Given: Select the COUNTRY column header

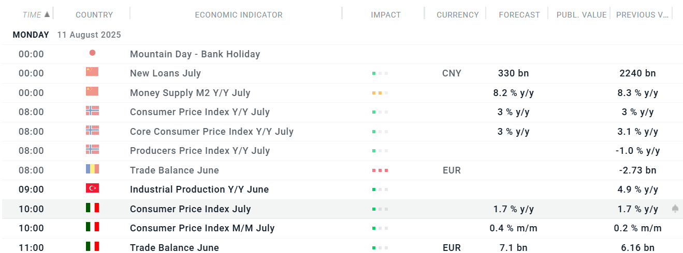Looking at the screenshot, I should pyautogui.click(x=94, y=15).
